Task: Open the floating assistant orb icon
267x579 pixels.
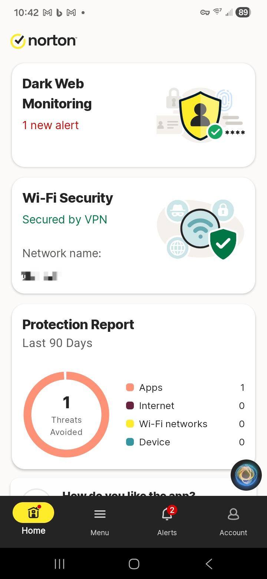Action: click(246, 475)
